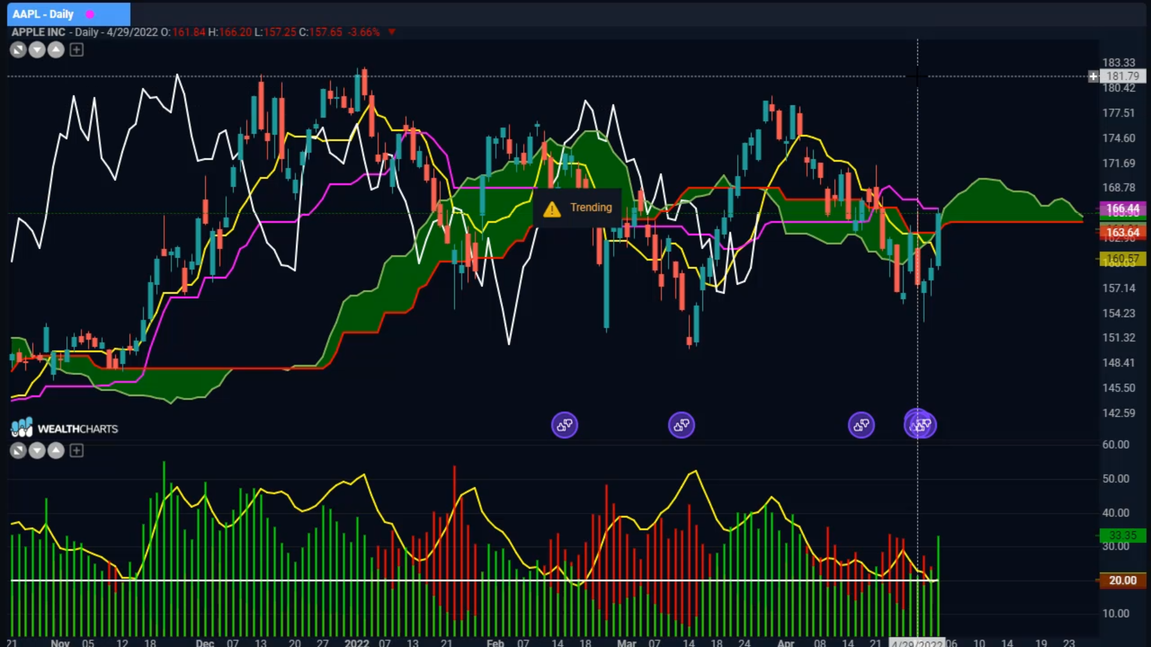This screenshot has width=1151, height=647.
Task: Select the orange 20.00 threshold level tag
Action: [1123, 580]
